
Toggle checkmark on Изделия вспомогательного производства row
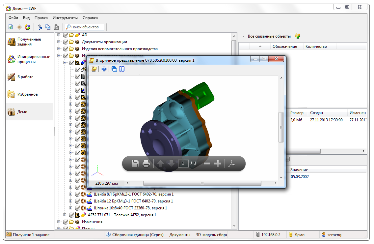[66, 49]
